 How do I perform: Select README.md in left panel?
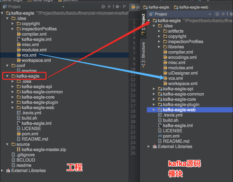(32, 139)
